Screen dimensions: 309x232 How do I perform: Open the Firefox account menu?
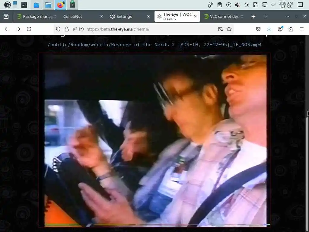coord(280,29)
